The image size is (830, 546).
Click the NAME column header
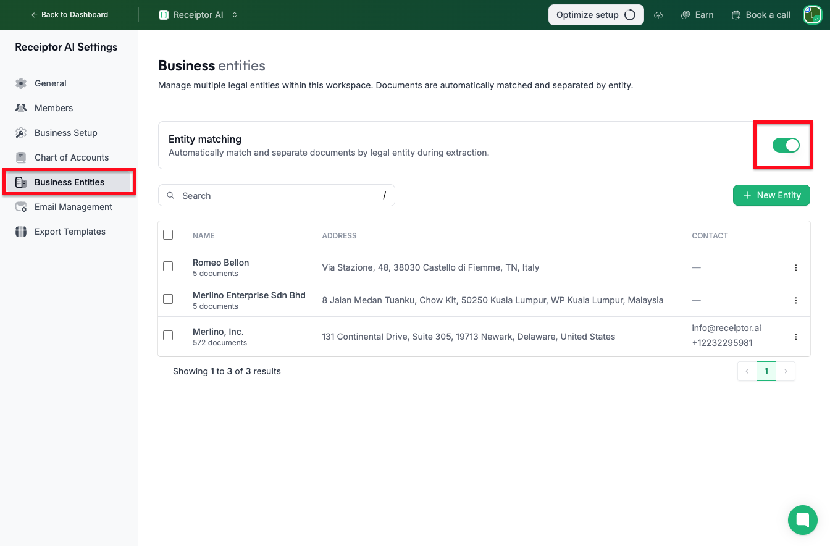(x=204, y=236)
